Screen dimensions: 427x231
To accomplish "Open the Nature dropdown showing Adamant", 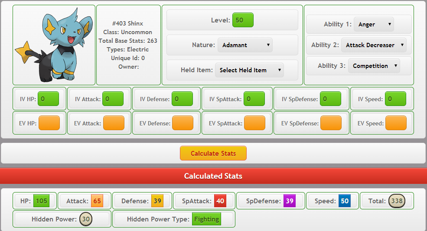I will (x=245, y=45).
